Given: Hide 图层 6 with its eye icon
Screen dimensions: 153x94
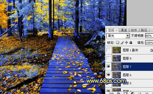Looking at the screenshot, I should (x=108, y=75).
